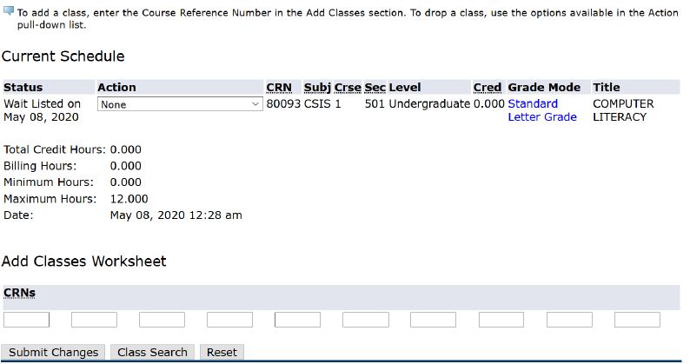This screenshot has height=364, width=690.
Task: Click the speech bubble info icon
Action: point(8,12)
